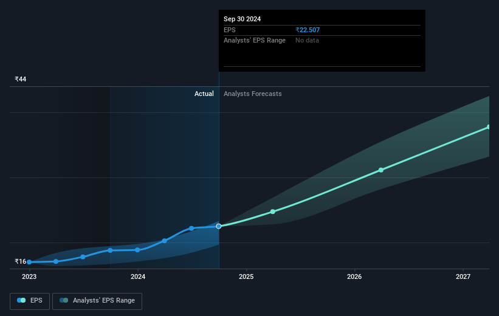Select the EPS point at 2024 label
This screenshot has width=499, height=316.
click(x=137, y=250)
